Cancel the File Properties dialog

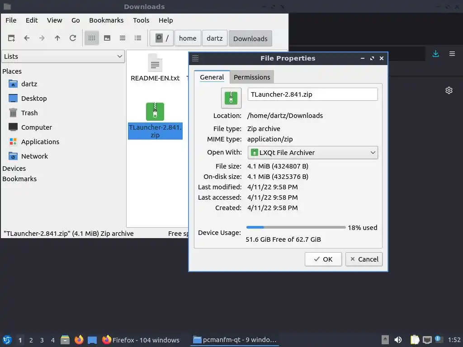[364, 259]
